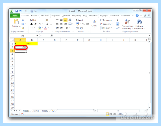Image resolution: width=161 pixels, height=126 pixels.
Task: Open the borders button
Action: (32, 28)
